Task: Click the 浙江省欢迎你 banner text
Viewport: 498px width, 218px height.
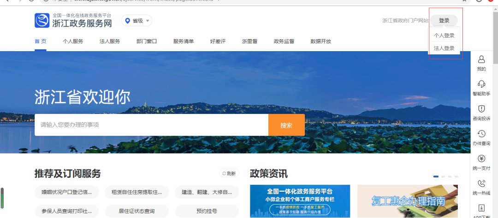Action: (82, 97)
